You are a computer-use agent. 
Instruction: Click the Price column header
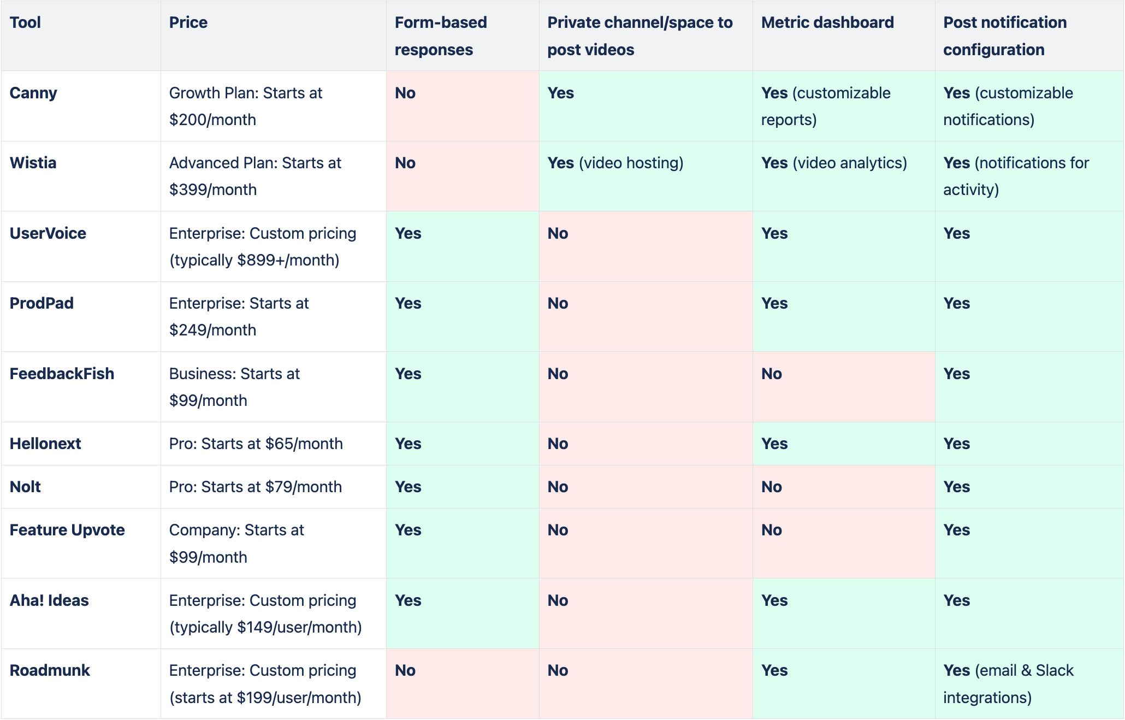188,22
